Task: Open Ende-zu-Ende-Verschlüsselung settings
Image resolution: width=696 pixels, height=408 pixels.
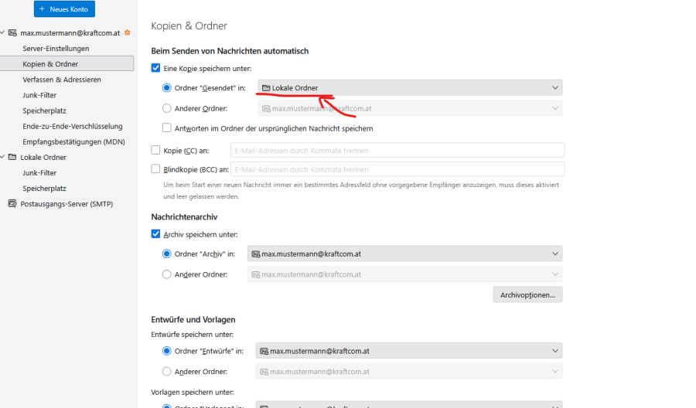Action: click(x=73, y=126)
